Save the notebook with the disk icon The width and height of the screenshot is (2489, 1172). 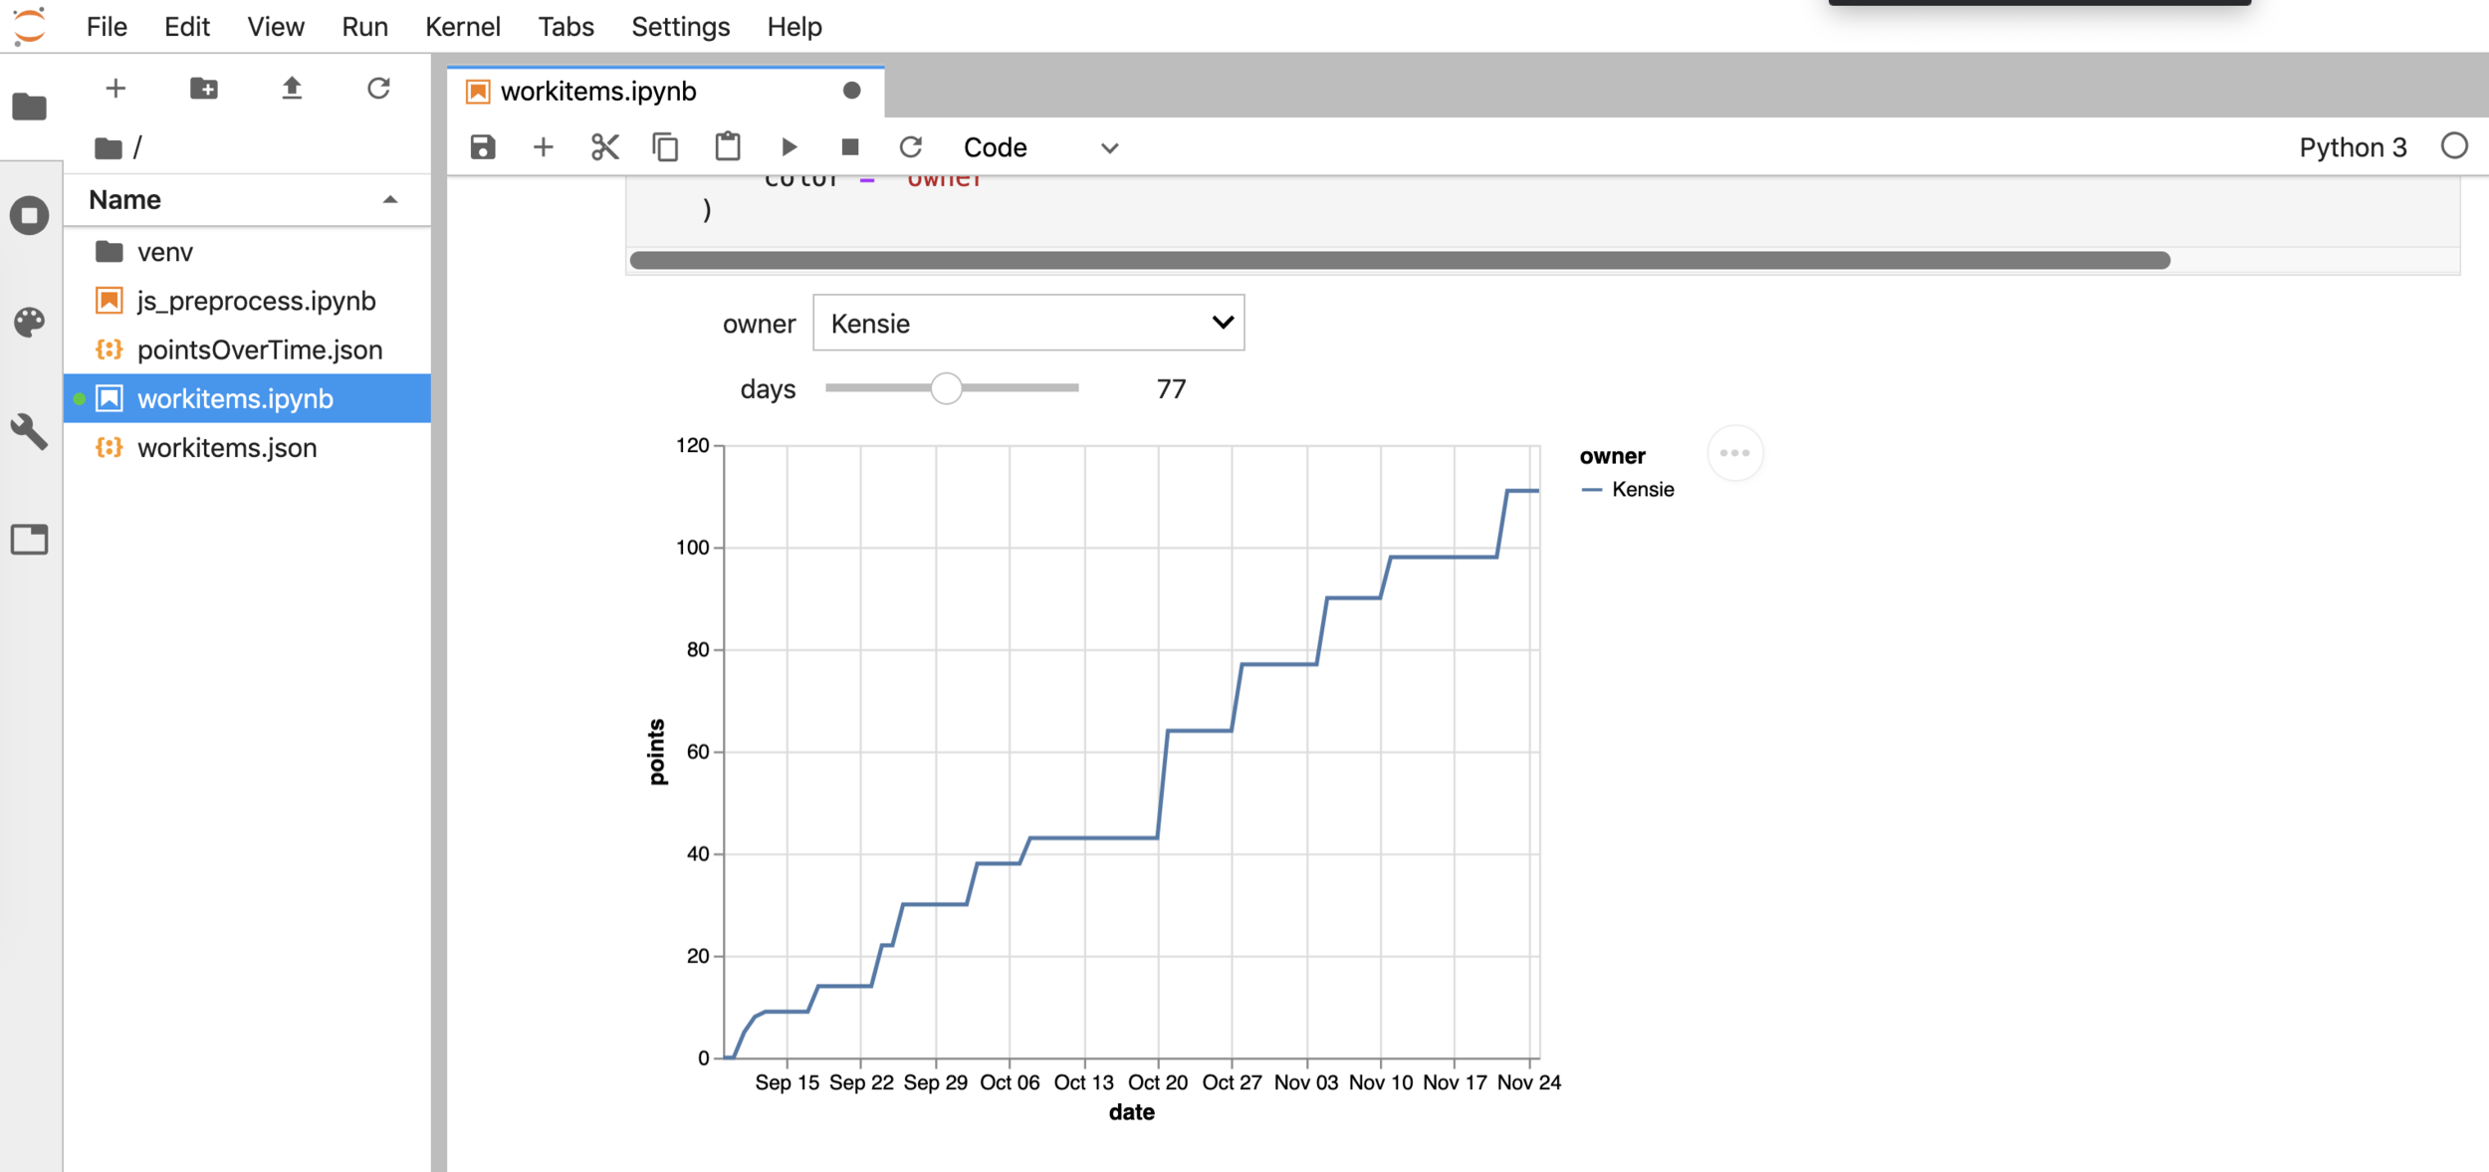pyautogui.click(x=483, y=147)
